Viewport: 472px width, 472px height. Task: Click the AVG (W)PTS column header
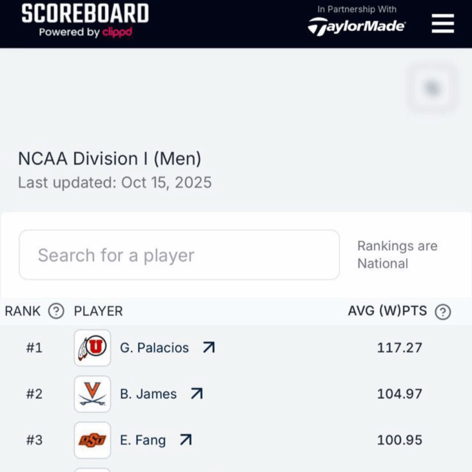point(387,311)
